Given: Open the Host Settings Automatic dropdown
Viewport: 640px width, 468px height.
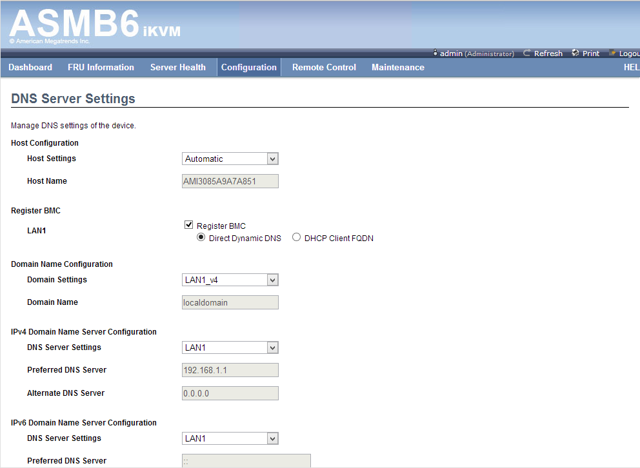Looking at the screenshot, I should click(230, 159).
